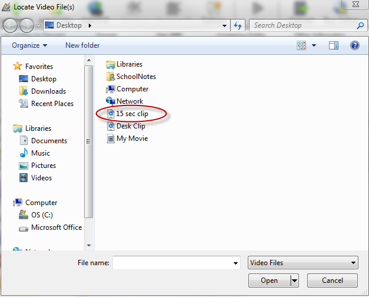Screen dimensions: 369x297
Task: Select the SchoolNotes folder
Action: (x=136, y=77)
